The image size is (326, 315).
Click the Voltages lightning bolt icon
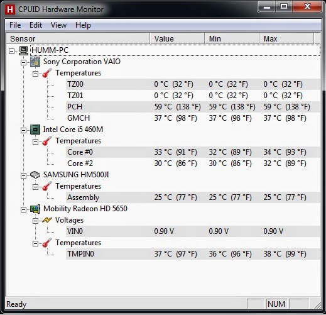click(47, 220)
